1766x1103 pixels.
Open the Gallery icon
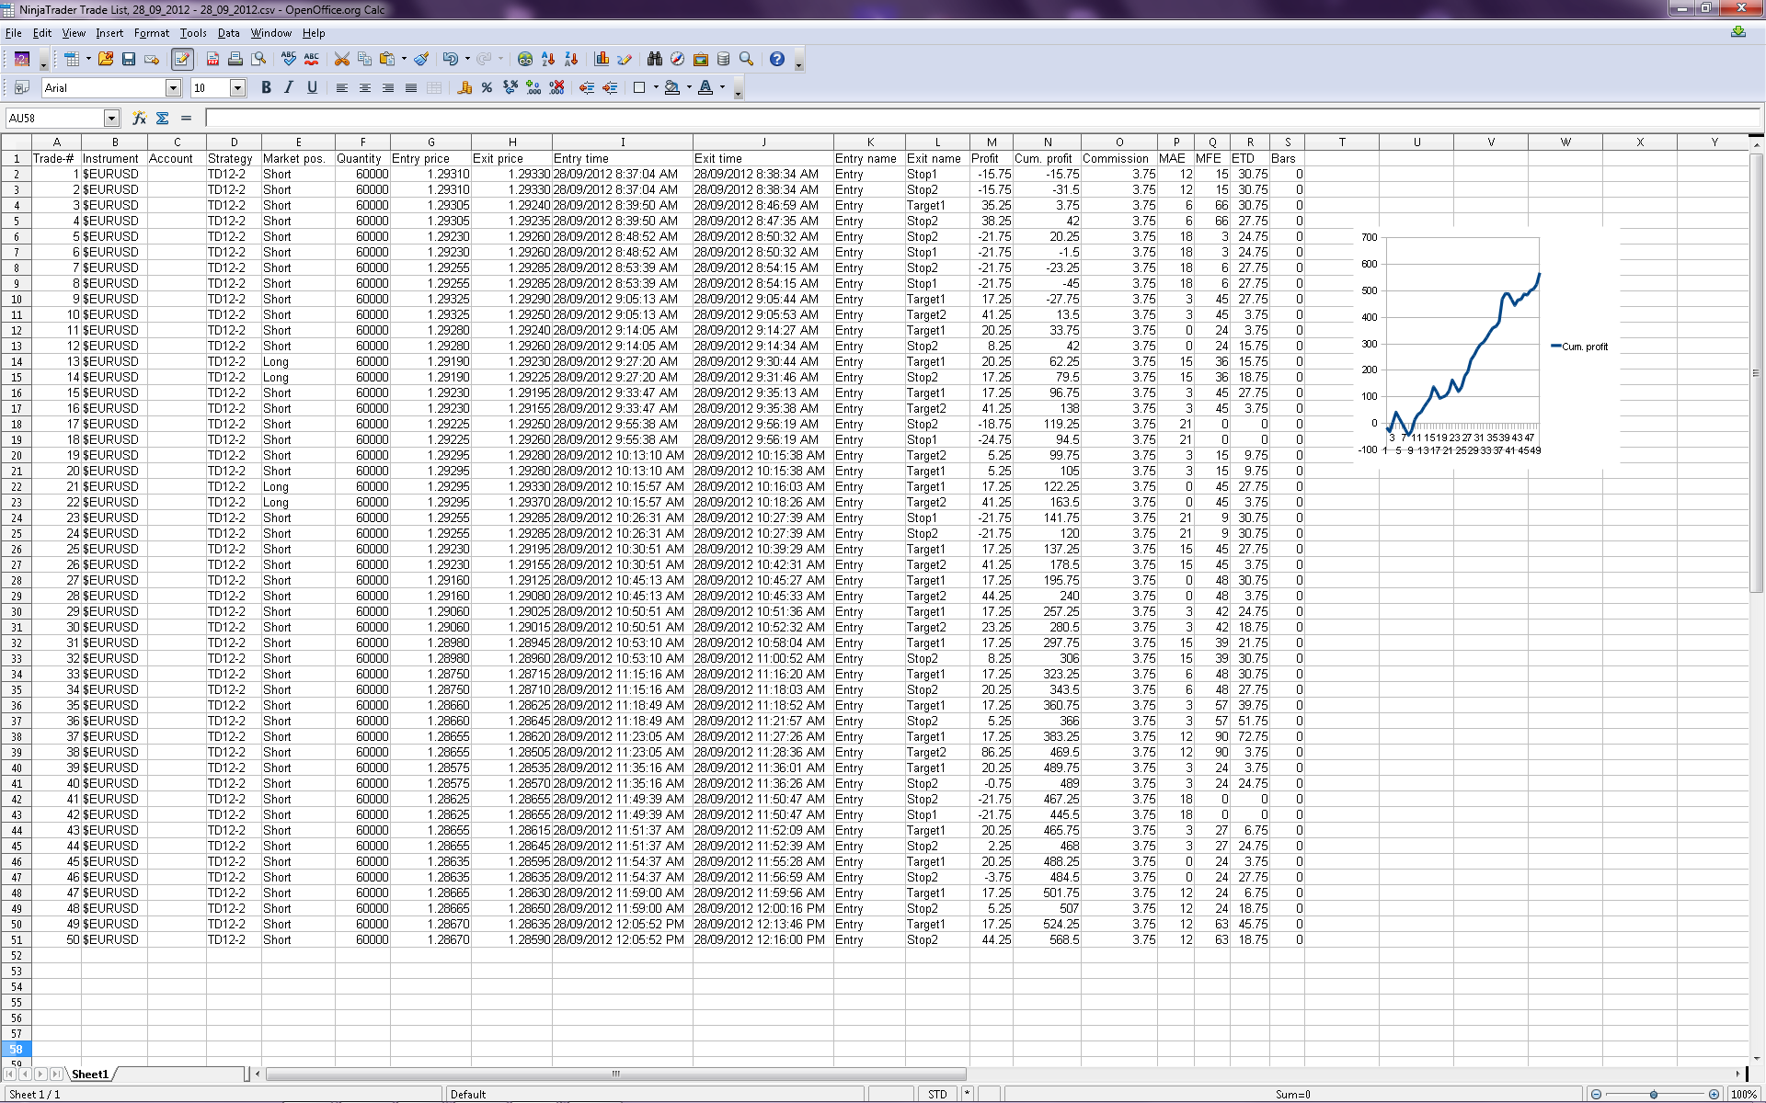[x=700, y=59]
